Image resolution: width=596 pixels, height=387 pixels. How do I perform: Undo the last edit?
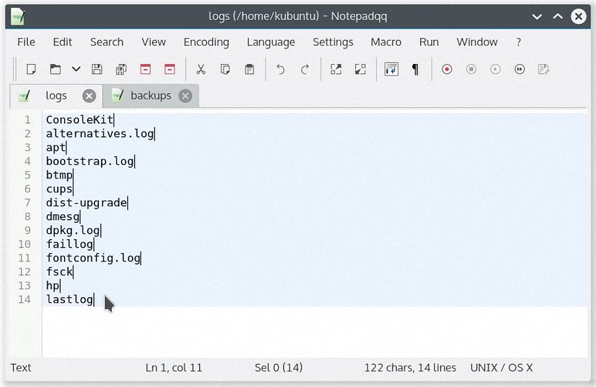(280, 69)
